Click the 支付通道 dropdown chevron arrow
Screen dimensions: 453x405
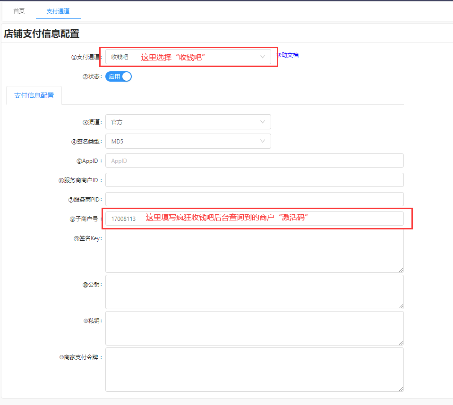click(x=262, y=57)
